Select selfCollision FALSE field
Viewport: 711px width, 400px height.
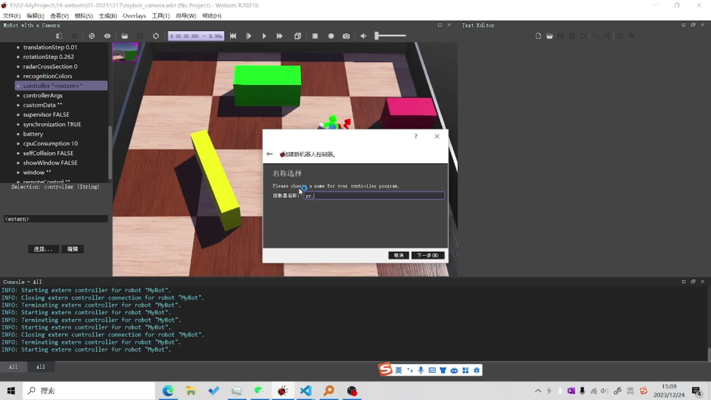pyautogui.click(x=48, y=153)
